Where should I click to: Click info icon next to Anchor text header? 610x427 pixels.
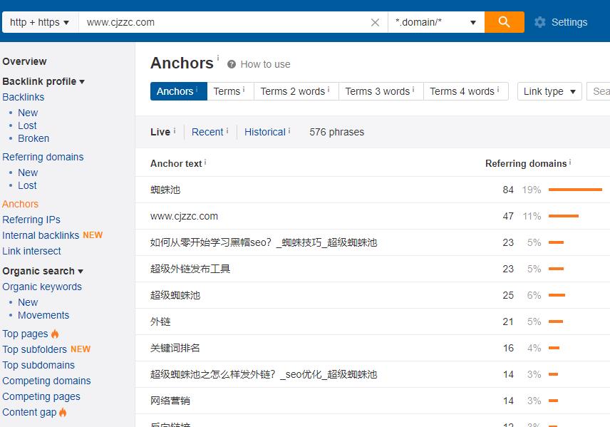tap(205, 163)
